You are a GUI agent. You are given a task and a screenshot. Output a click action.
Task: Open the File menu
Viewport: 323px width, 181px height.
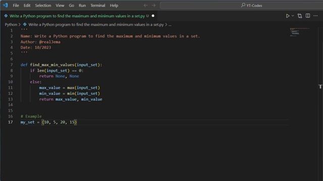coord(16,6)
